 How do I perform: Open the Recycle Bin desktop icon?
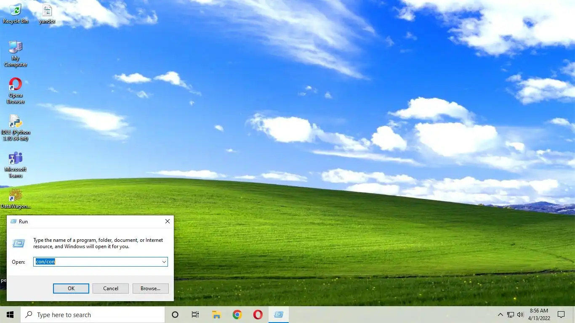coord(16,13)
